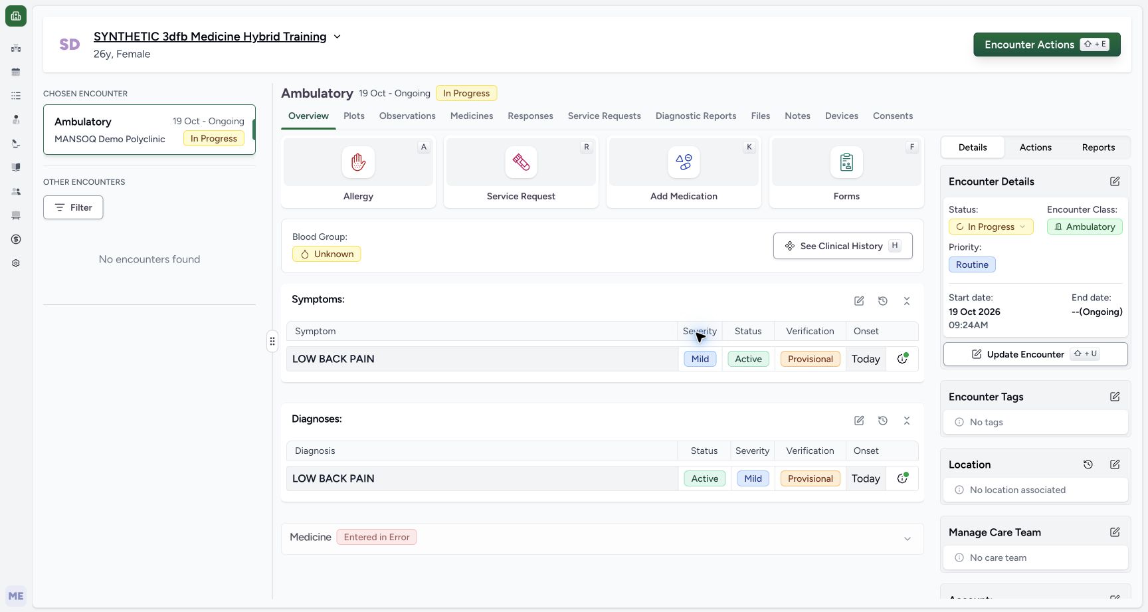Image resolution: width=1148 pixels, height=612 pixels.
Task: Edit Diagnoses section pencil icon
Action: point(859,421)
